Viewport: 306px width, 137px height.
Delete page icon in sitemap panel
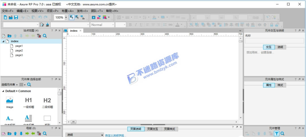[x=39, y=36]
